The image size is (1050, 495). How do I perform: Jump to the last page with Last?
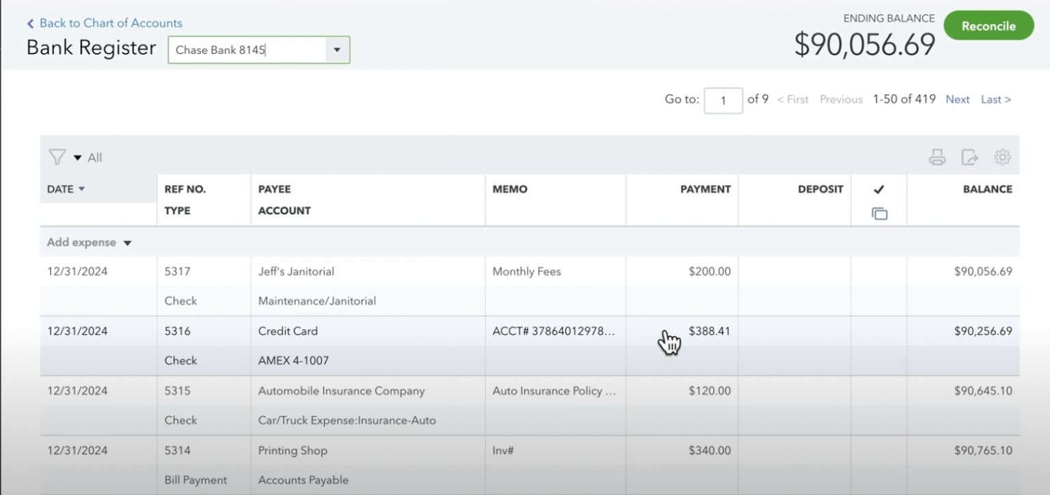tap(995, 99)
